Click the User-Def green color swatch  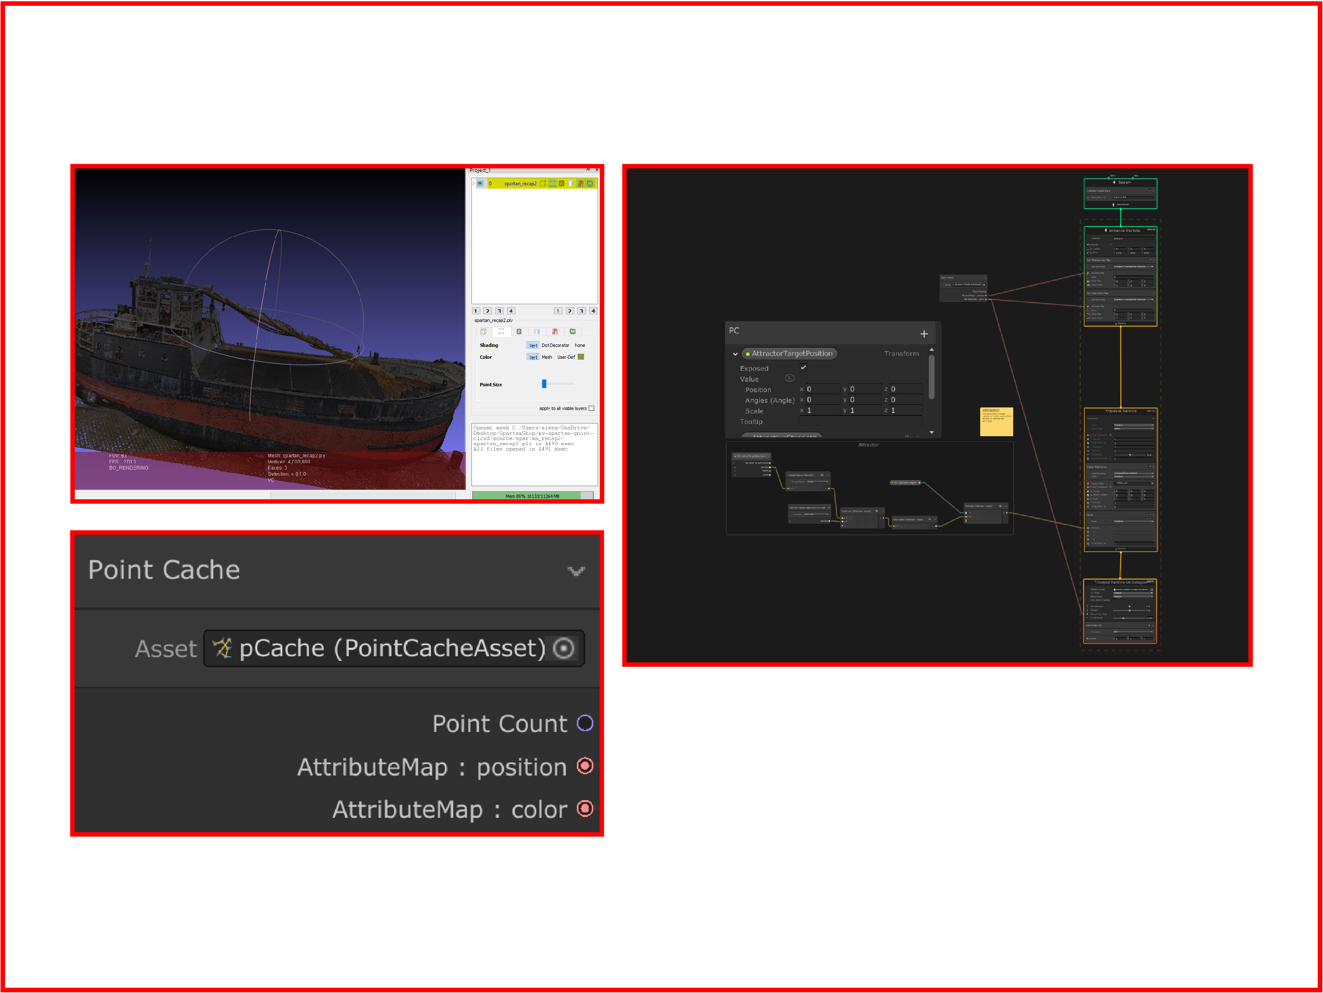[582, 357]
